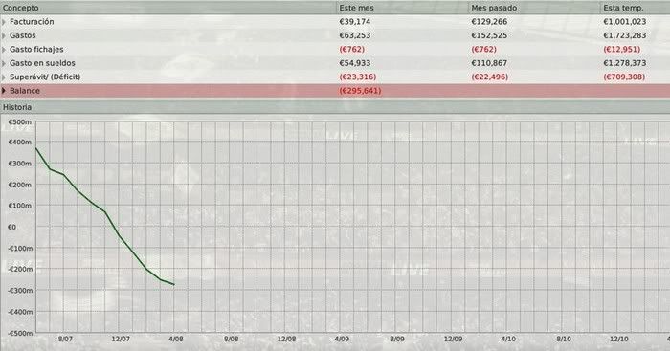Viewport: 670px width, 351px height.
Task: Sort by the Concepto column header
Action: 20,8
